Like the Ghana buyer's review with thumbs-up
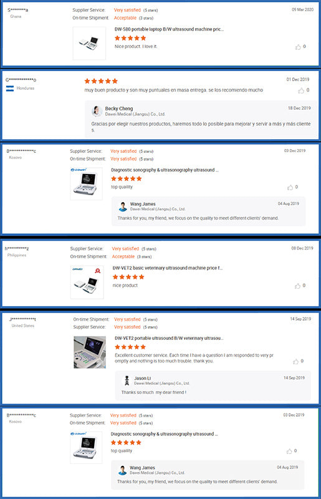The height and width of the screenshot is (499, 321). click(x=298, y=47)
